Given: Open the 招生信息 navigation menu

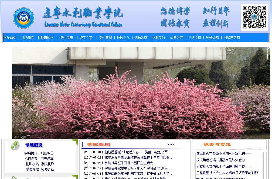Looking at the screenshot, I should click(67, 38).
